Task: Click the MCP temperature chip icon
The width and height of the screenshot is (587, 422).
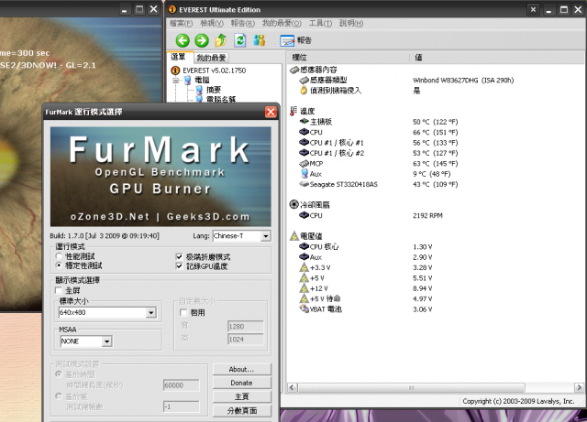Action: point(304,163)
